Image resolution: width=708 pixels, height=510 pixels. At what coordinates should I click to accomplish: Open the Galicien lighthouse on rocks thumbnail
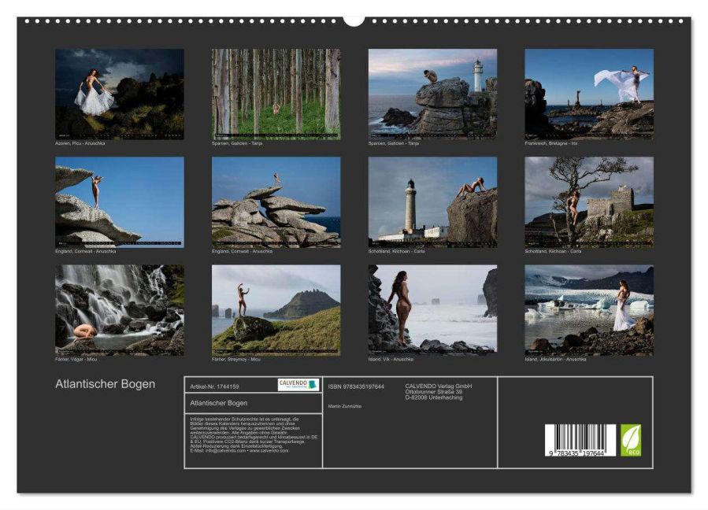[432, 94]
